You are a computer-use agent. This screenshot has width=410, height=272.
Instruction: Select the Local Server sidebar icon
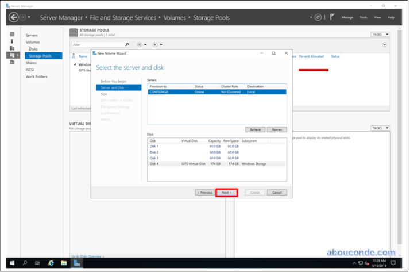pos(12,41)
